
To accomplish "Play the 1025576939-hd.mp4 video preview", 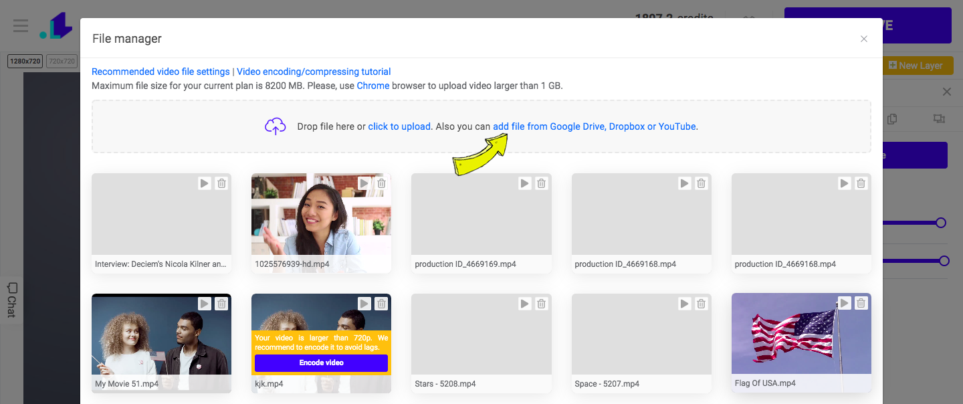I will [364, 183].
